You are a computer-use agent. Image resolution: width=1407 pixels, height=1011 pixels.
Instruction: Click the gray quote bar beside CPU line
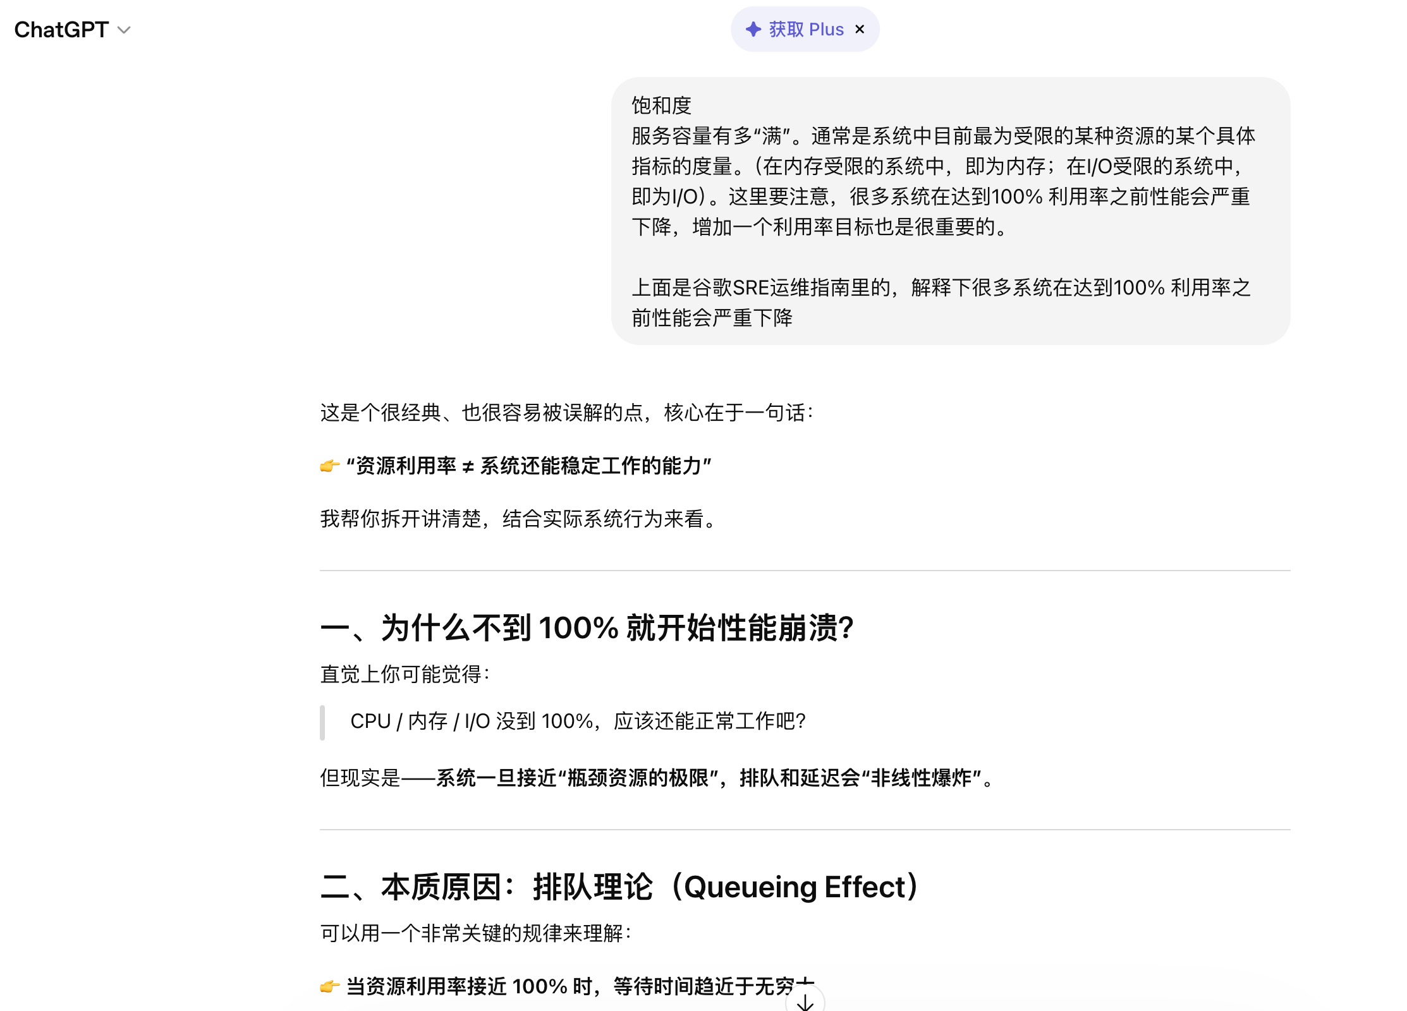coord(323,722)
